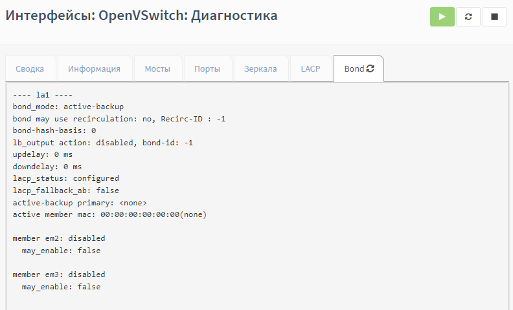Image resolution: width=513 pixels, height=310 pixels.
Task: Click the reload icon in the Bond tab
Action: pyautogui.click(x=370, y=68)
